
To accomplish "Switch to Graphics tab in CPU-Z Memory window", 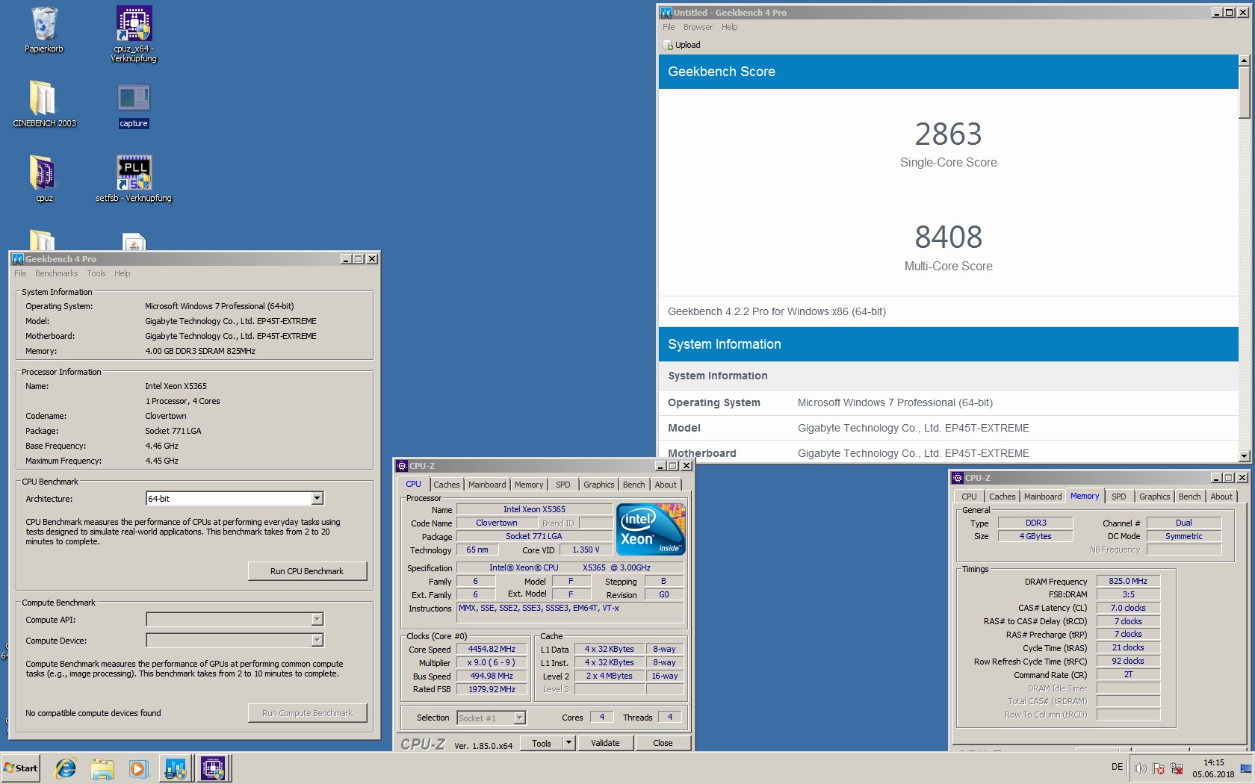I will pos(1154,497).
